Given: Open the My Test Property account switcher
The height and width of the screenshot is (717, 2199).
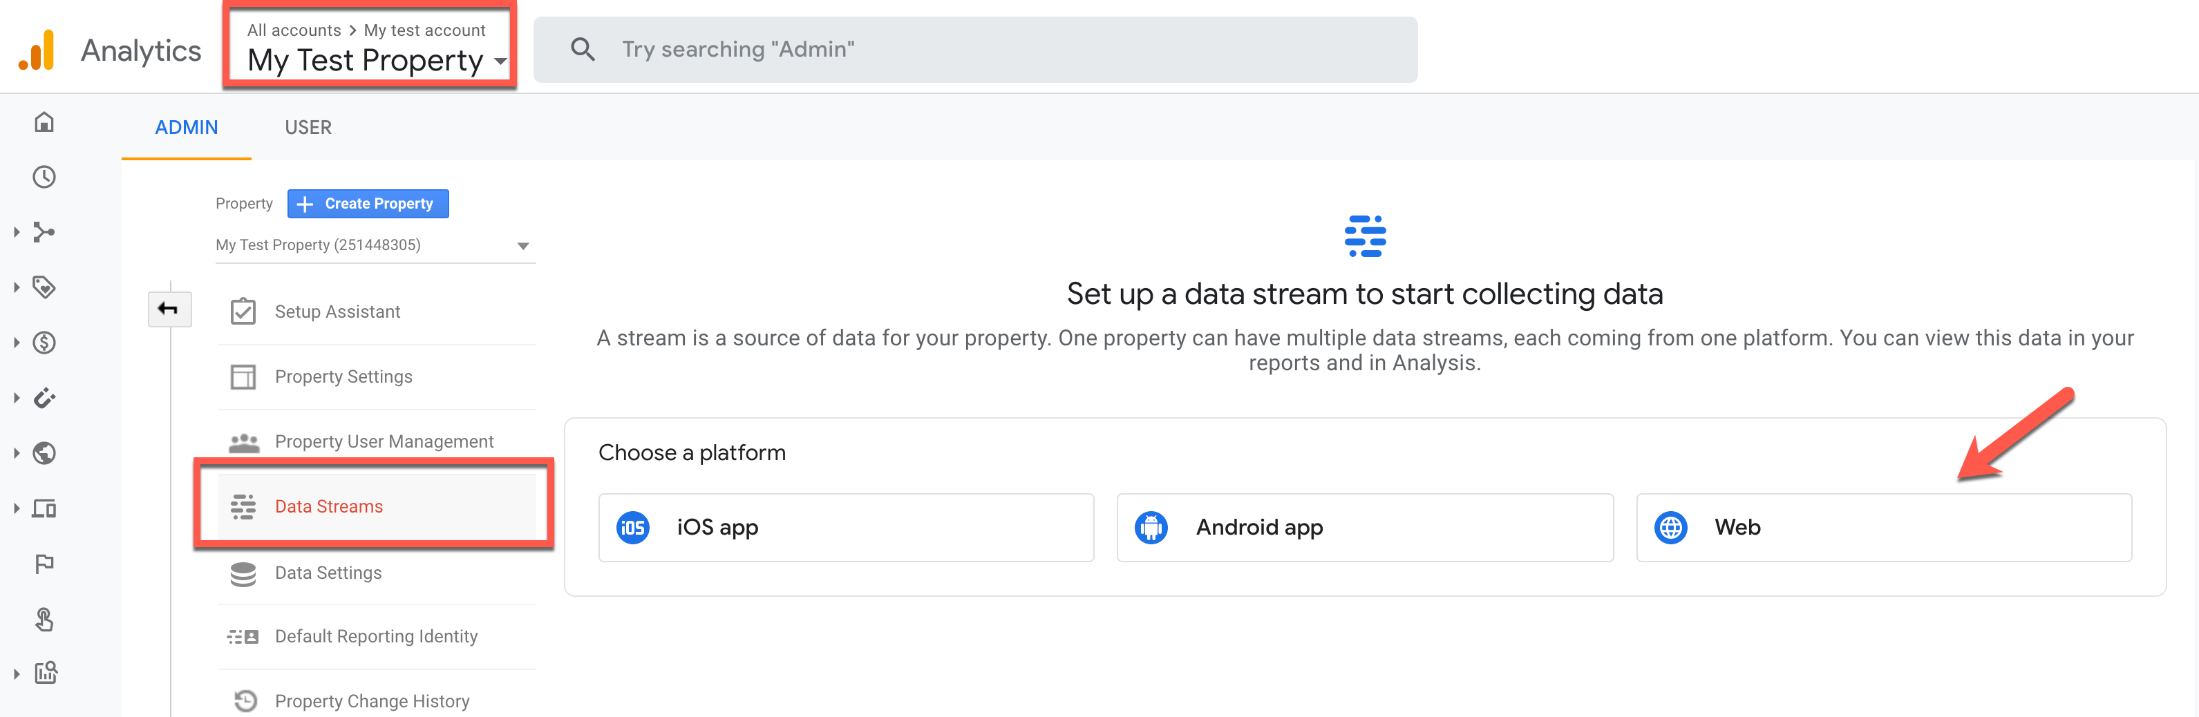Looking at the screenshot, I should pyautogui.click(x=377, y=61).
